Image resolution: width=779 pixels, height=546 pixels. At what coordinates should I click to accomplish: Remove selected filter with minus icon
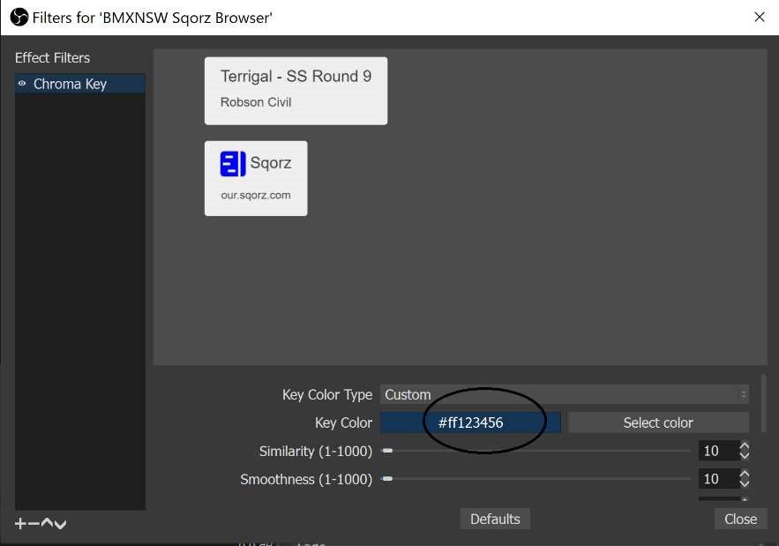[34, 523]
